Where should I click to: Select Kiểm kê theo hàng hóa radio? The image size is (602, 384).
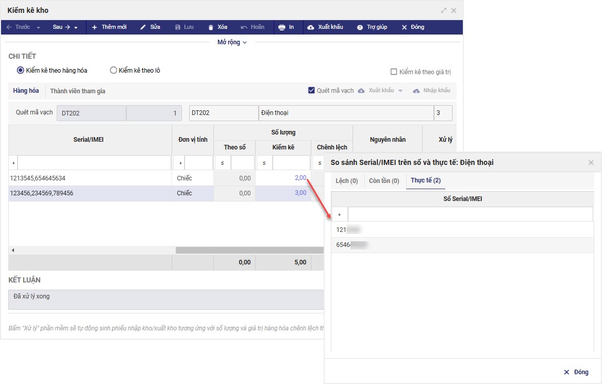point(20,70)
